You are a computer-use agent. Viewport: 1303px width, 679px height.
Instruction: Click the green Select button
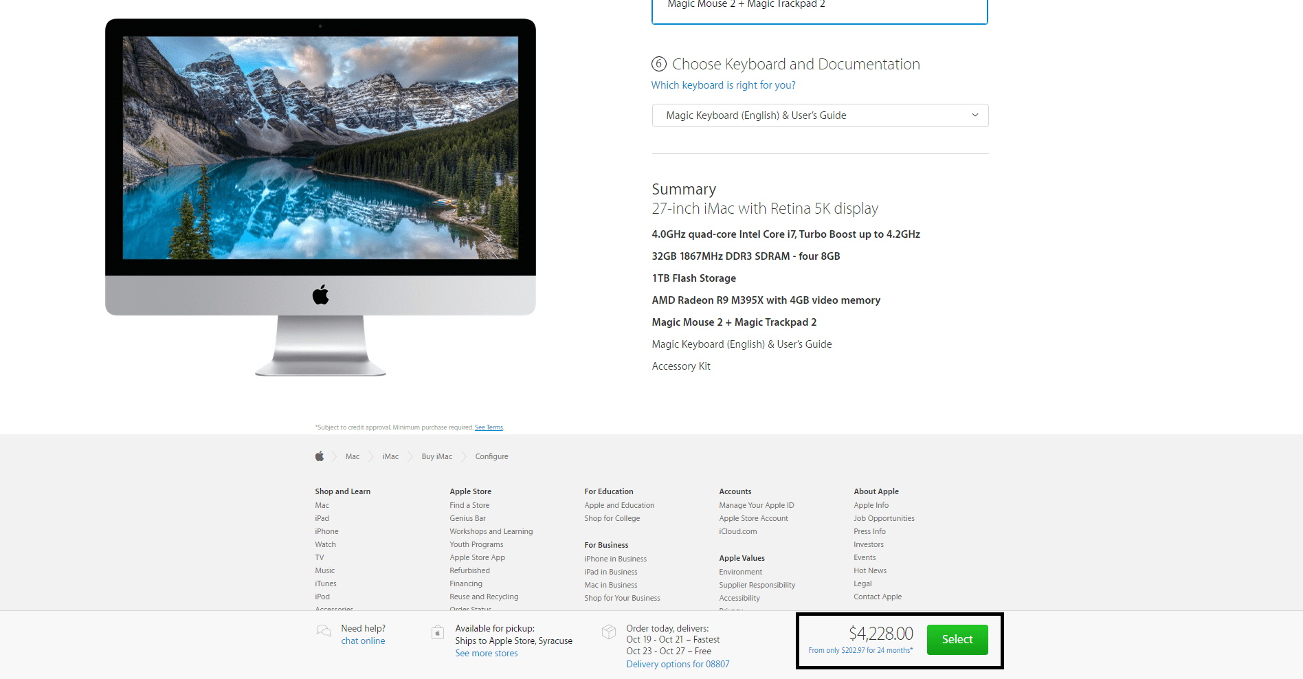(x=957, y=639)
